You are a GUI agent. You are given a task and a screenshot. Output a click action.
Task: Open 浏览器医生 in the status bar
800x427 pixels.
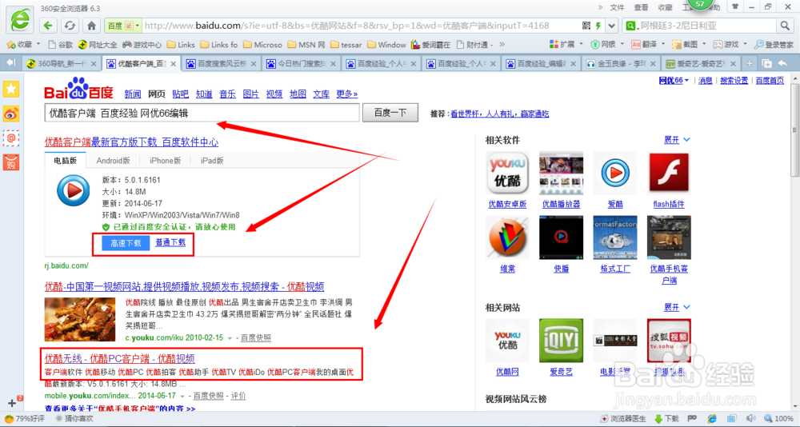pos(623,419)
